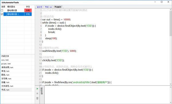Click the 模拟器名 column header
172x104 pixels.
click(x=11, y=7)
